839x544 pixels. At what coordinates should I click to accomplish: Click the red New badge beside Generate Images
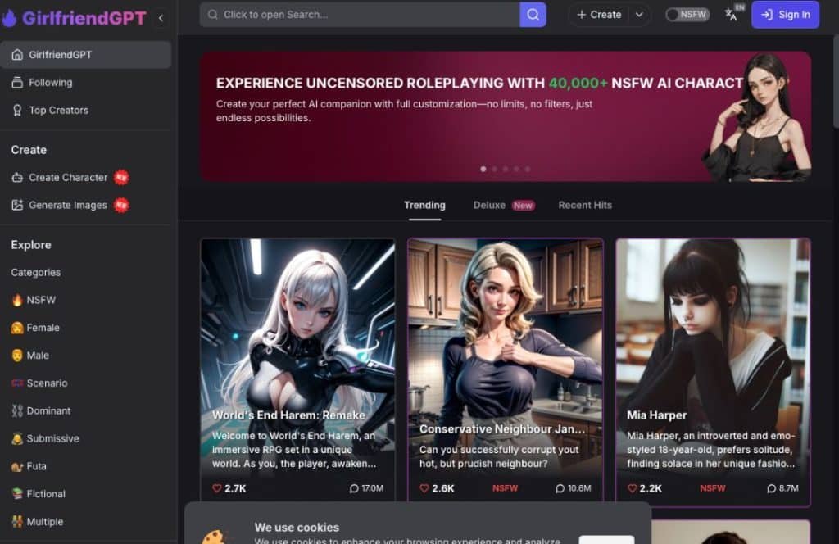coord(121,205)
